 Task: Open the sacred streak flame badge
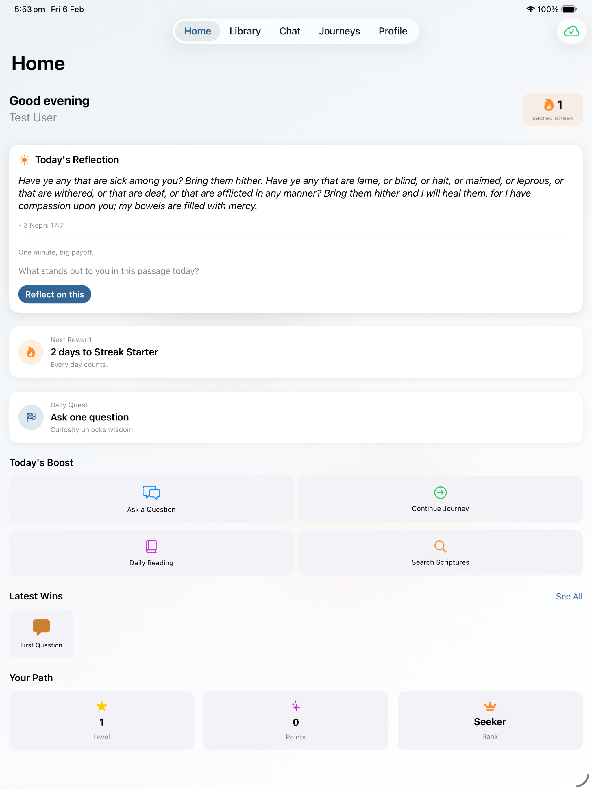(553, 110)
